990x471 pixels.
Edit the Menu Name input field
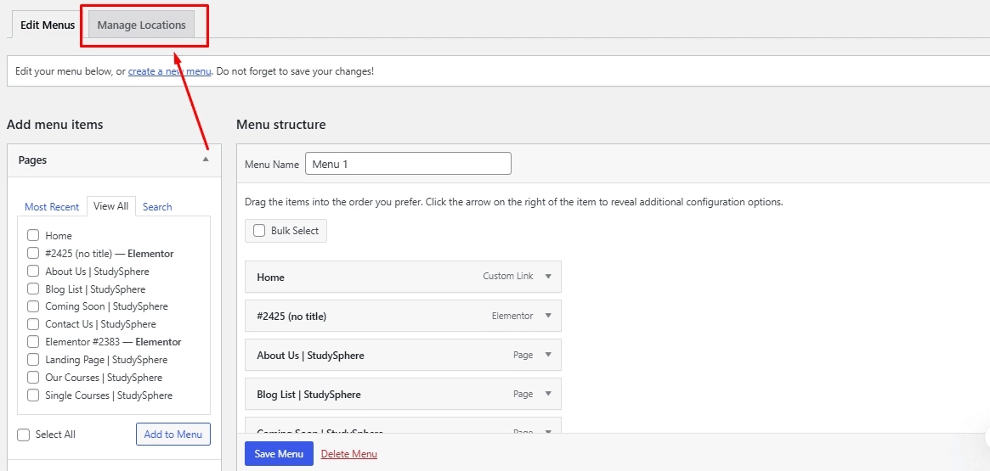(408, 164)
